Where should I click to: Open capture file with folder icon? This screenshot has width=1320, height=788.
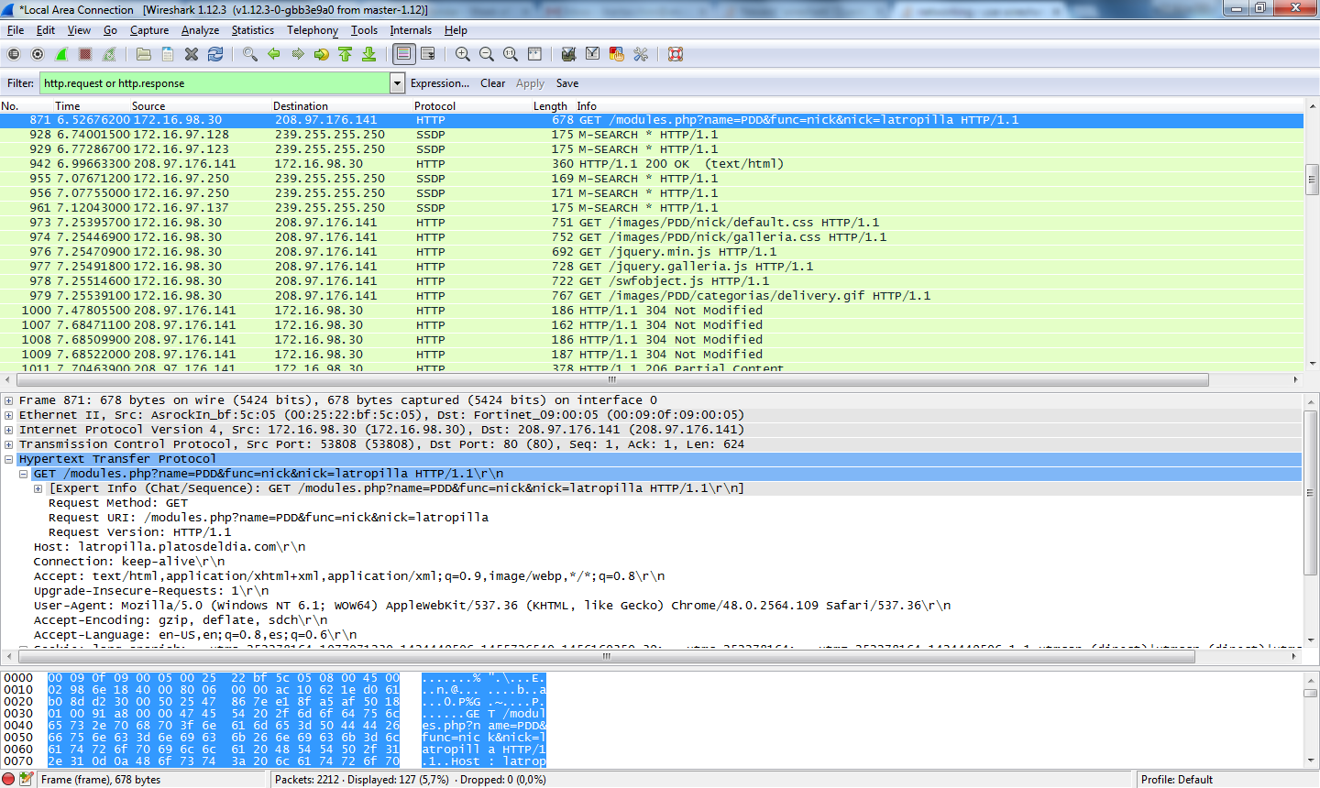(x=144, y=55)
